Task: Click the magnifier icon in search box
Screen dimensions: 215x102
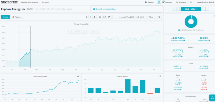Action: click(x=94, y=9)
